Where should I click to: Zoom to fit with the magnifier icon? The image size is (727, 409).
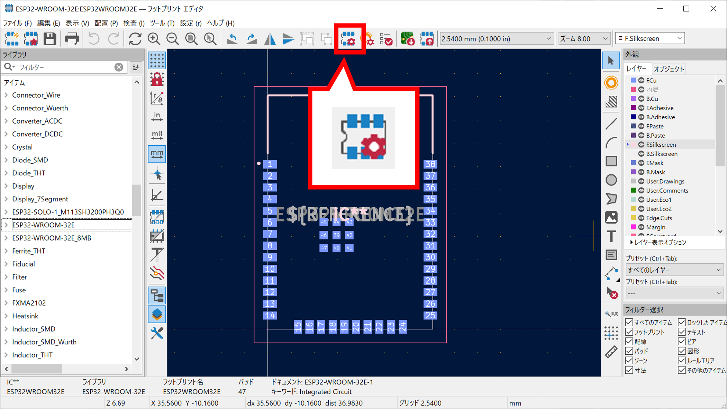tap(191, 39)
